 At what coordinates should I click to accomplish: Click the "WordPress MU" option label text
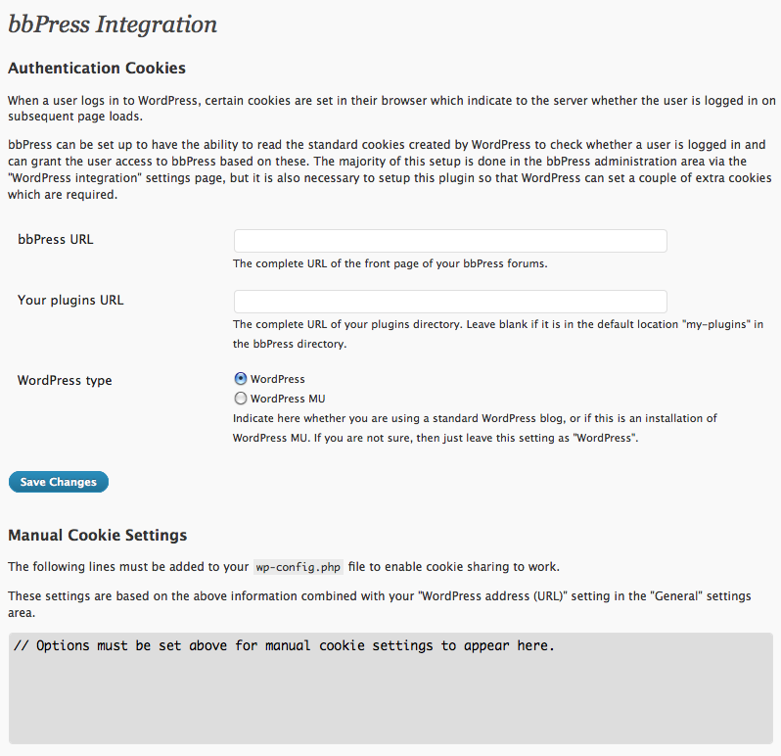coord(288,399)
